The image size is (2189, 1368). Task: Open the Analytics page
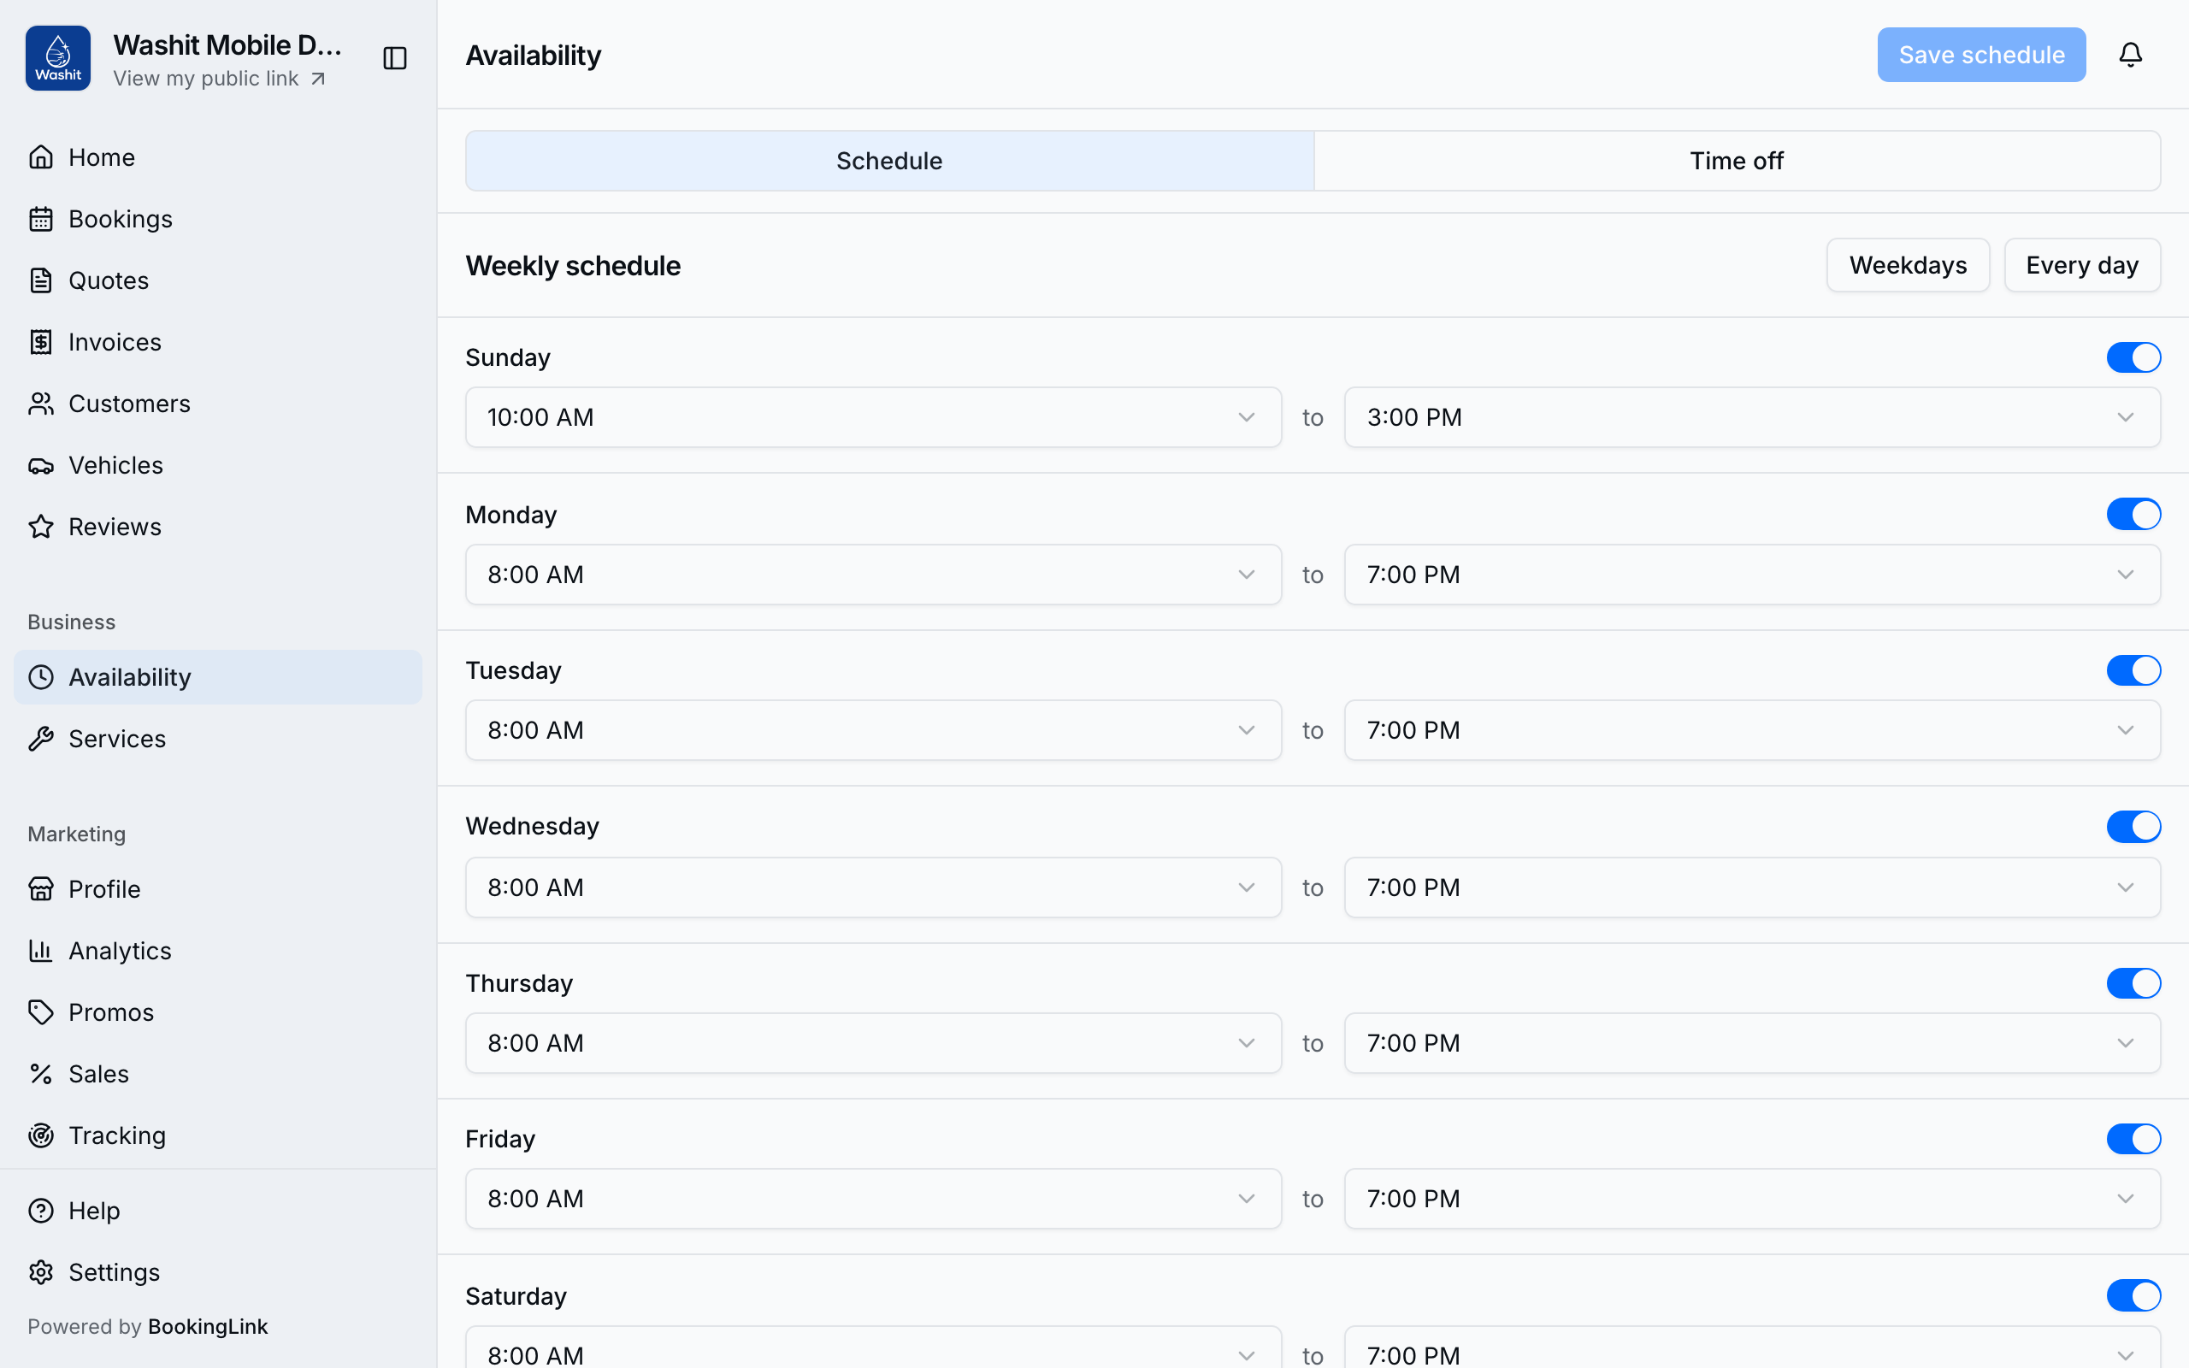click(x=217, y=951)
